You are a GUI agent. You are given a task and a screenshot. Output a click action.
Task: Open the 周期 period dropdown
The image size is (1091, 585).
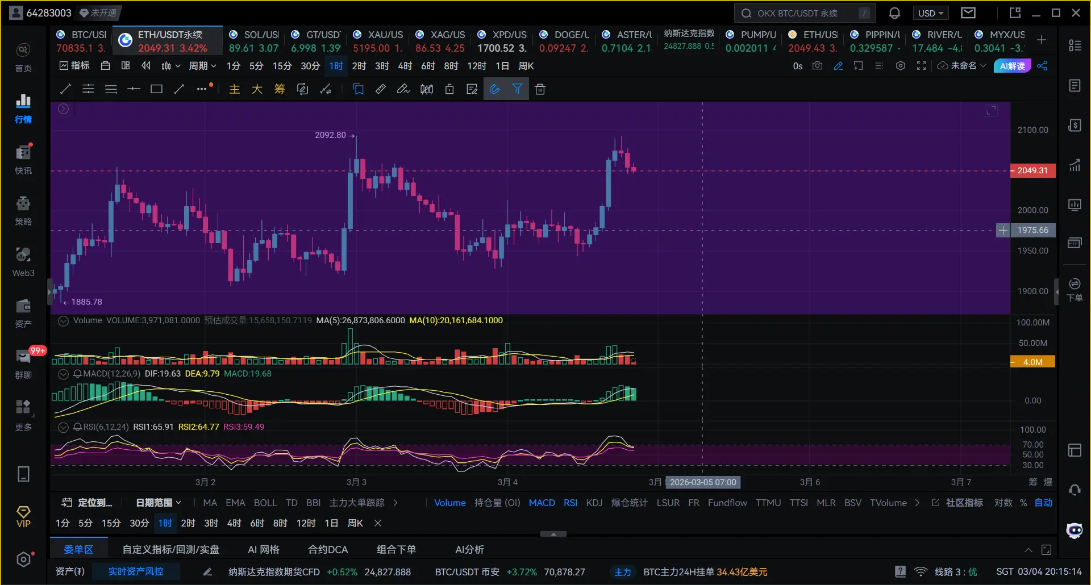(x=202, y=66)
